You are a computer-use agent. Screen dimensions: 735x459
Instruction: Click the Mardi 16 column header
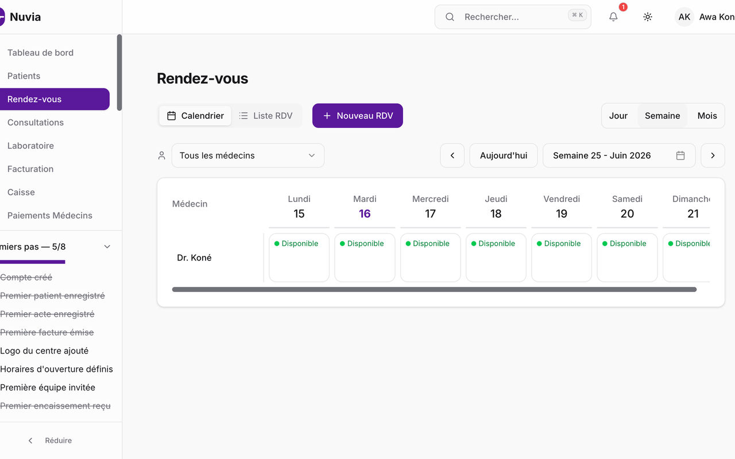pos(365,207)
